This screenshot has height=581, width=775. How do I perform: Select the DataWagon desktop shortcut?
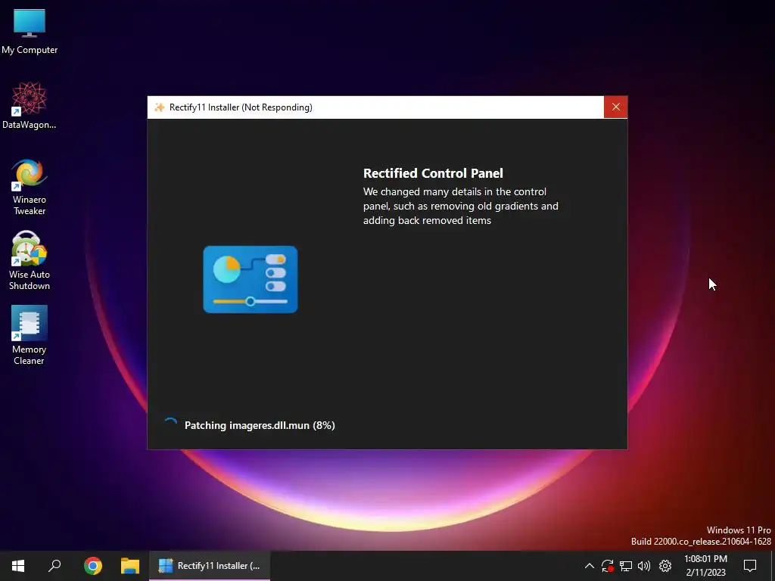pyautogui.click(x=30, y=106)
